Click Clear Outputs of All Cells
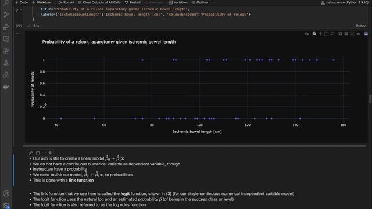Image resolution: width=372 pixels, height=209 pixels. (99, 2)
